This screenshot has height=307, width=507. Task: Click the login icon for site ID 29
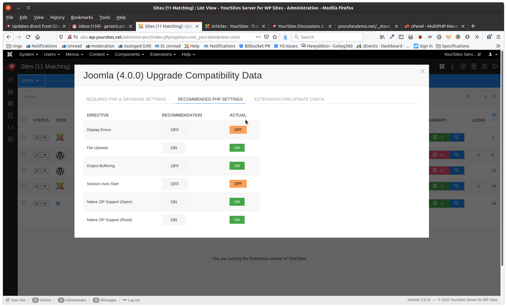click(x=478, y=186)
